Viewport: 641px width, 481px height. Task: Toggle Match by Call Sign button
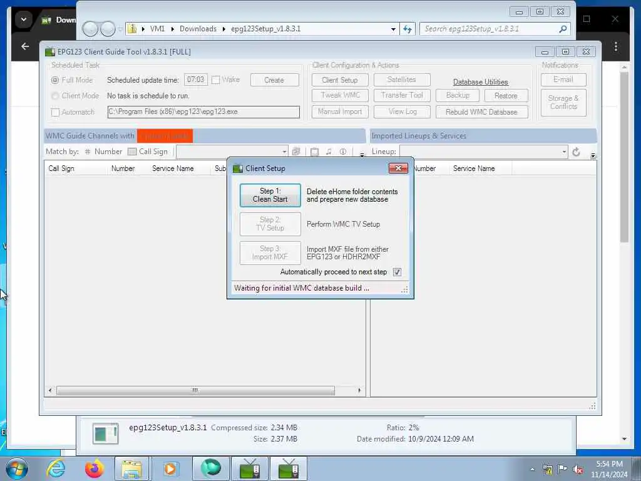148,152
